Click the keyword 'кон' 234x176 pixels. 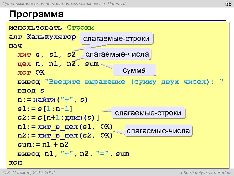(15, 163)
